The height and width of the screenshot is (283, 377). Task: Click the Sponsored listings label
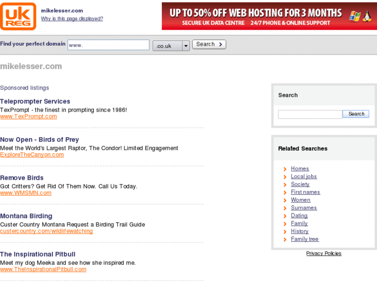[24, 88]
